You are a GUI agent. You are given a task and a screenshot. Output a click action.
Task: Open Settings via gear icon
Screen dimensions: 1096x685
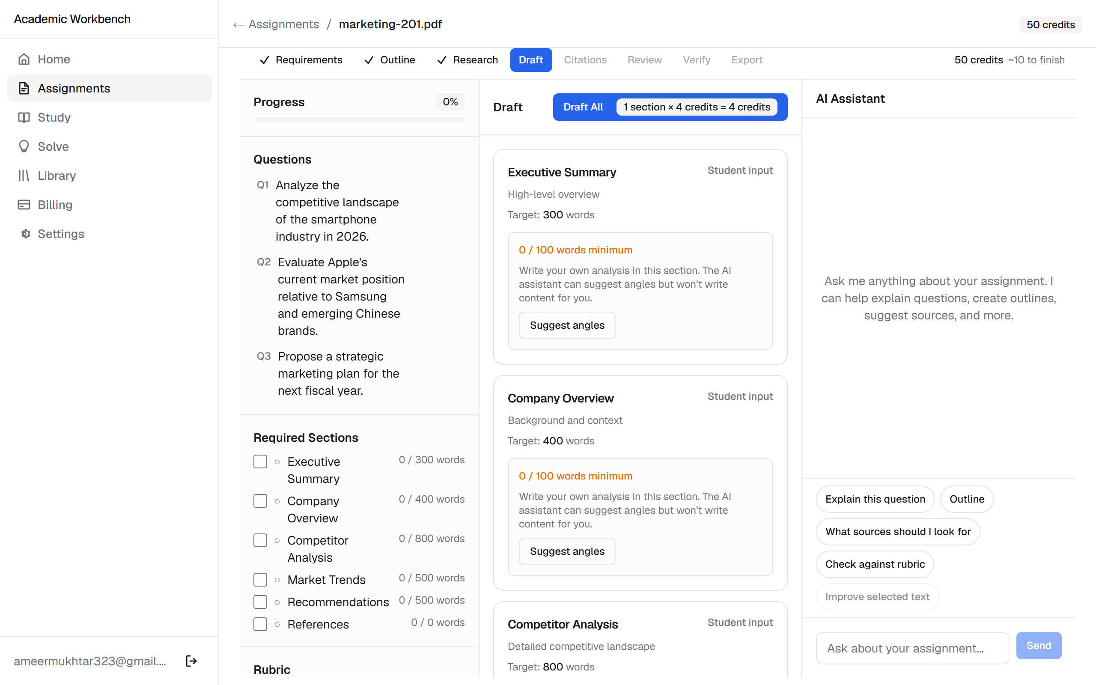tap(25, 234)
